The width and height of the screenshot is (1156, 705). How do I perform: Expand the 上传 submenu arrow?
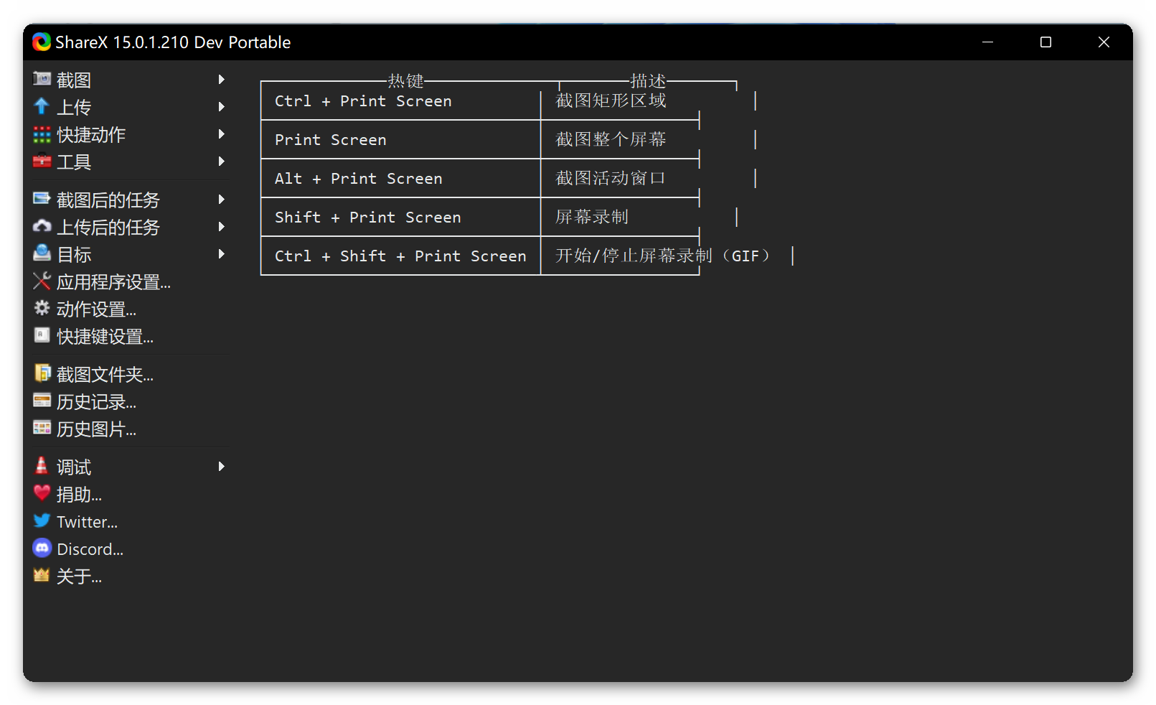222,106
